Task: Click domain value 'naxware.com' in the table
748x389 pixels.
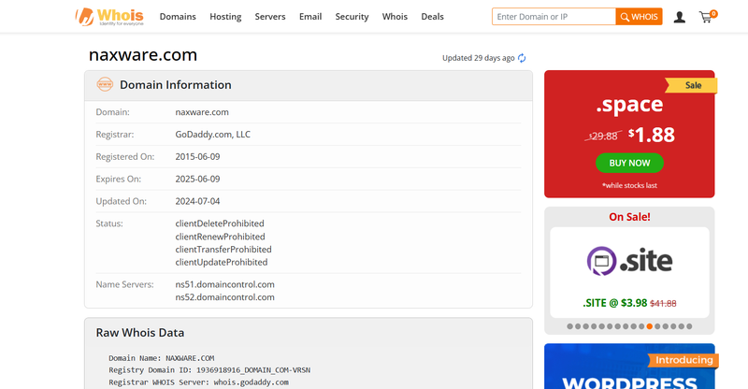Action: [x=202, y=112]
